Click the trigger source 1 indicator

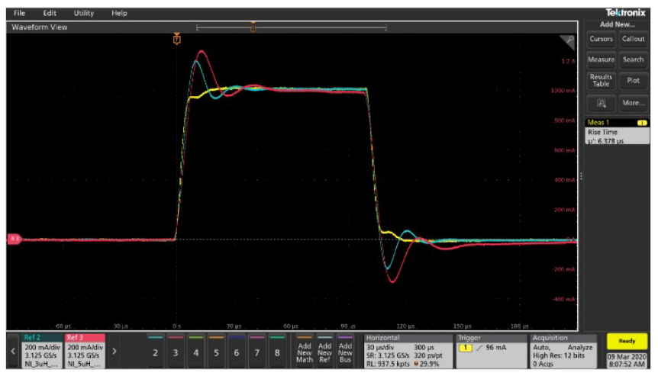466,348
